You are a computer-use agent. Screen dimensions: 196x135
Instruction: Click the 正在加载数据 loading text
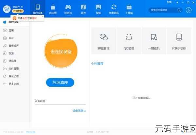(x=141, y=98)
